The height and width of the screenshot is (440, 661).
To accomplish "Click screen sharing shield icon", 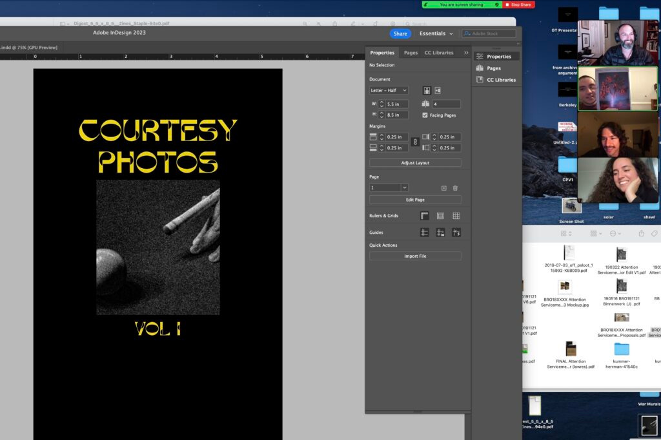I will (x=496, y=5).
